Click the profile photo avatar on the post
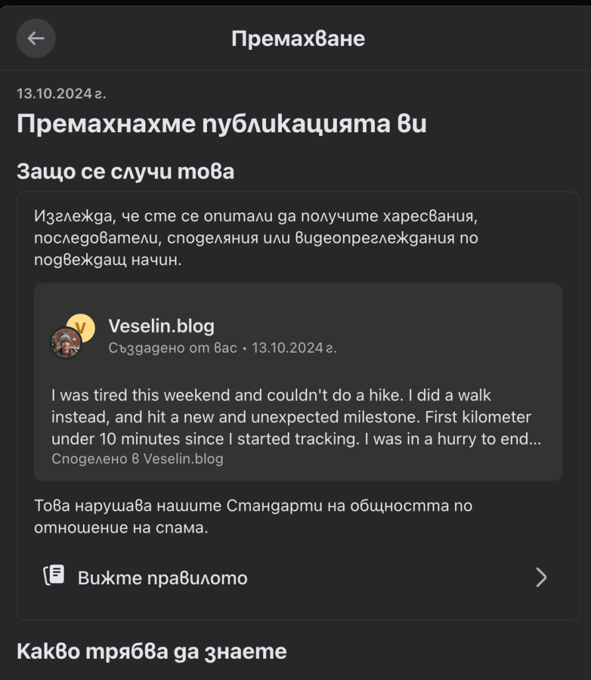Image resolution: width=591 pixels, height=680 pixels. click(x=66, y=343)
